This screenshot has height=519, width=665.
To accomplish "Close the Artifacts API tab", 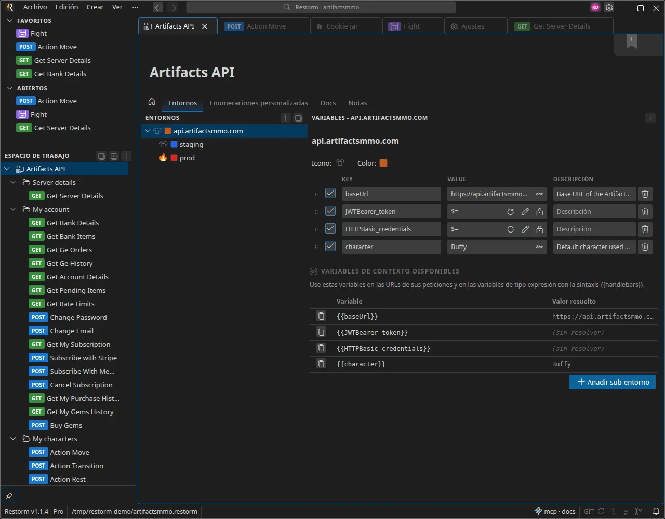I will pos(205,26).
